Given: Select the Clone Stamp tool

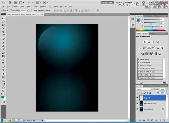Looking at the screenshot, I should click(3, 46).
